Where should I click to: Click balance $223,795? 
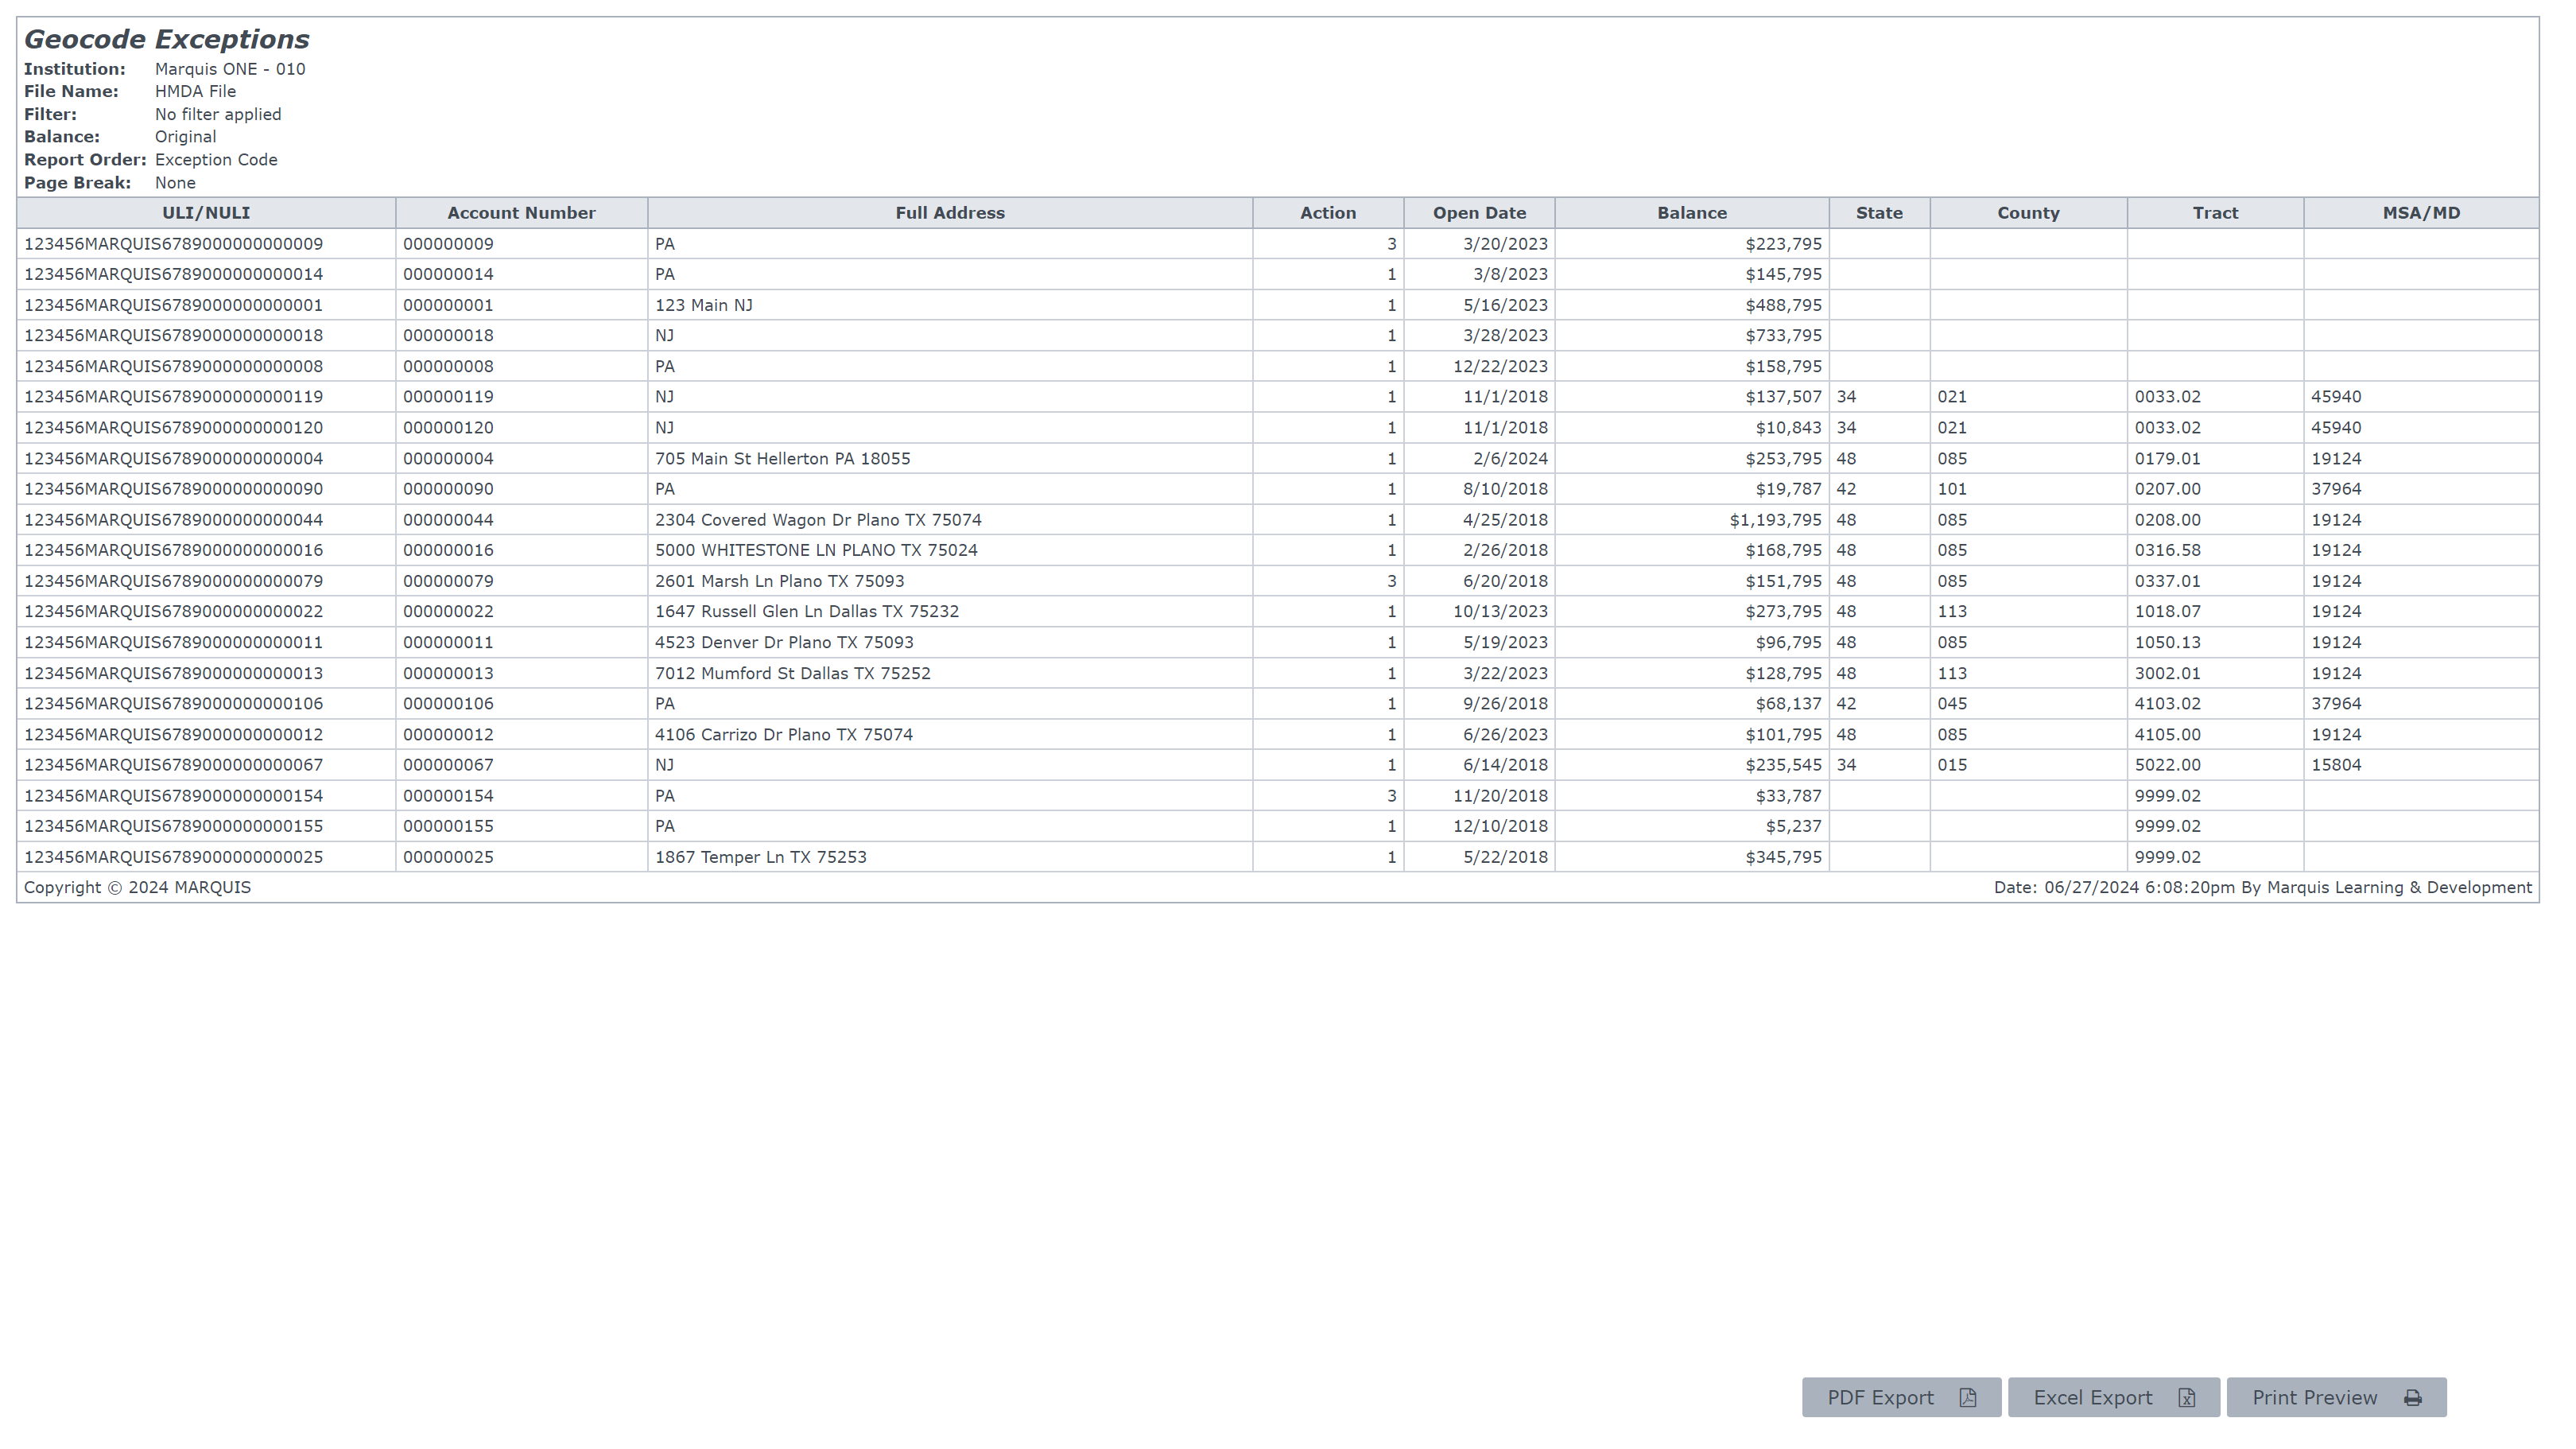pyautogui.click(x=1783, y=244)
